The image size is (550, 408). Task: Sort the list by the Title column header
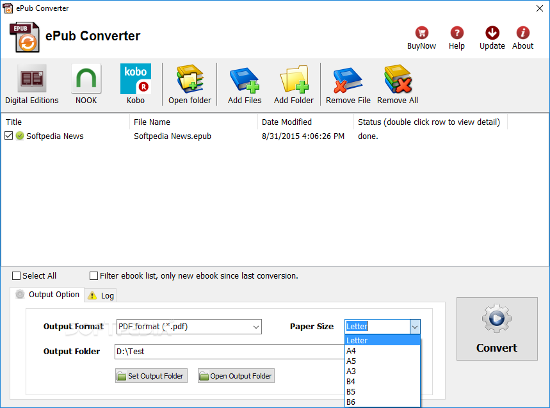[65, 122]
